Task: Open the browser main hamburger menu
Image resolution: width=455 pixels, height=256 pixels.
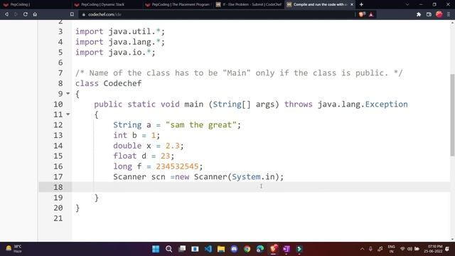Action: (449, 14)
